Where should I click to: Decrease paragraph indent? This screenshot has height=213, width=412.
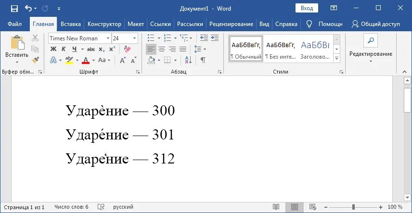(204, 38)
